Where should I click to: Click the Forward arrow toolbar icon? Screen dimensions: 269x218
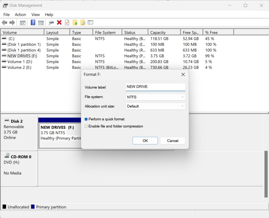12,22
